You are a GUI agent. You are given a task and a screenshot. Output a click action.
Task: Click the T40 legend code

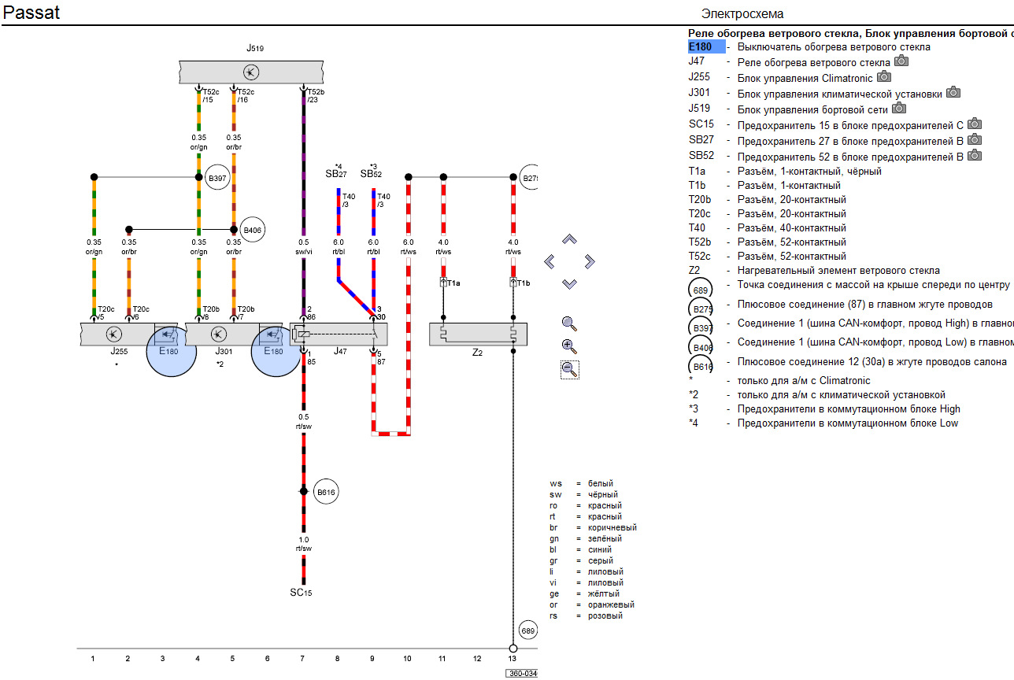coord(698,227)
